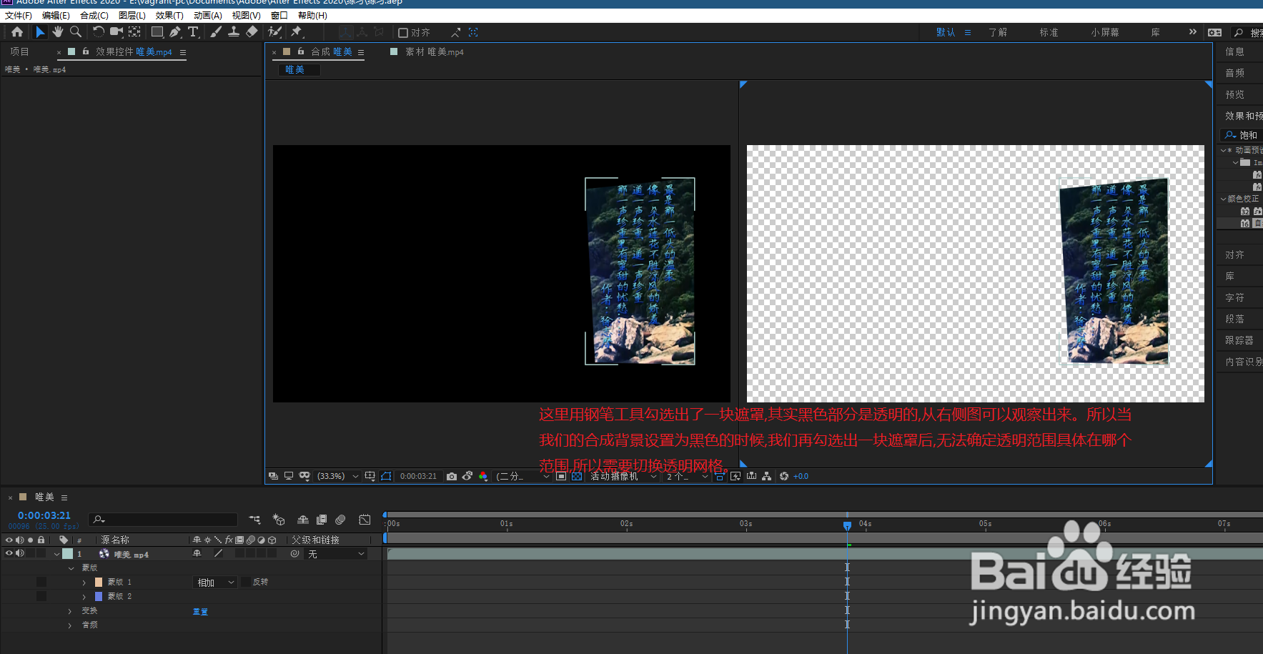Image resolution: width=1263 pixels, height=654 pixels.
Task: Select the Clone Stamp tool
Action: (x=234, y=32)
